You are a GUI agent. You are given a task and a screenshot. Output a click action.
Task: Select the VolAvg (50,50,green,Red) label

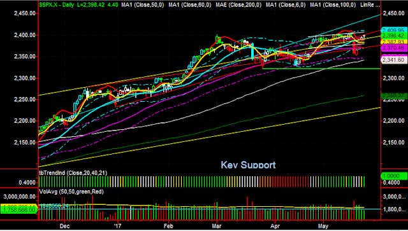tap(71, 192)
